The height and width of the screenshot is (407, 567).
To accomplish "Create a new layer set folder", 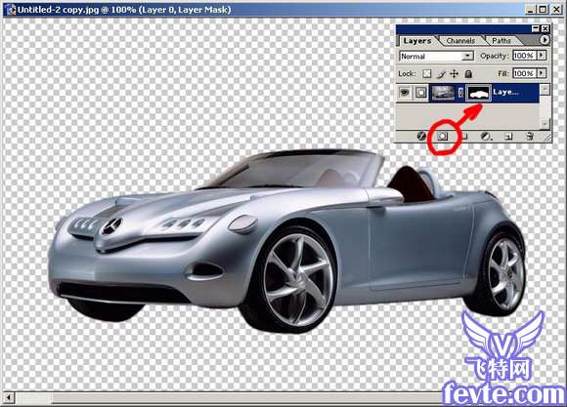I will click(464, 136).
